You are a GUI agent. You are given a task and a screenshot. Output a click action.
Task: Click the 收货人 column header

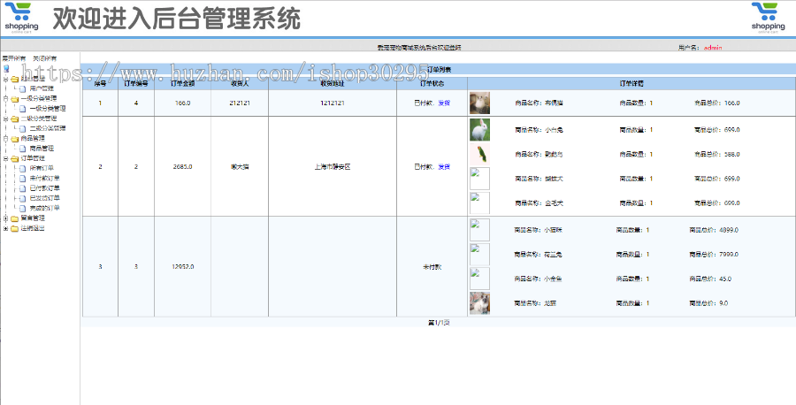tap(240, 84)
